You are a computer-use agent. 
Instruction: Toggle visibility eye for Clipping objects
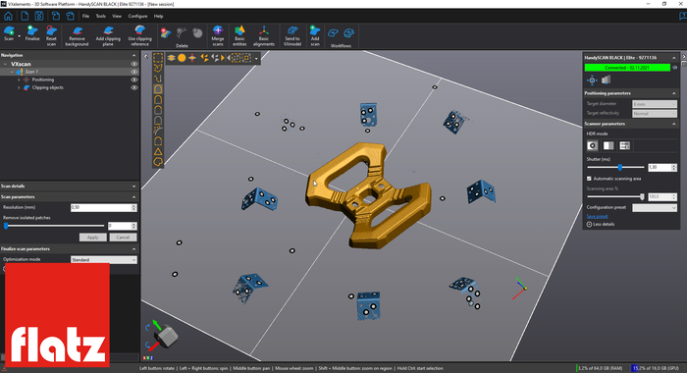coord(134,87)
